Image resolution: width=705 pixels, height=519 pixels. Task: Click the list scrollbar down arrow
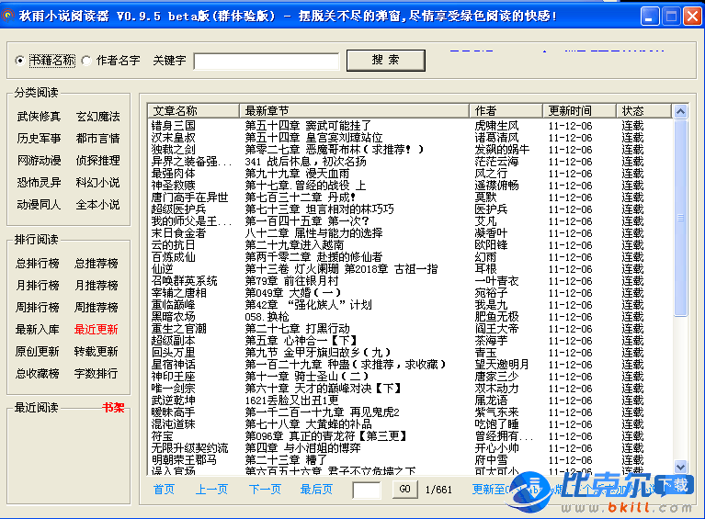click(680, 467)
